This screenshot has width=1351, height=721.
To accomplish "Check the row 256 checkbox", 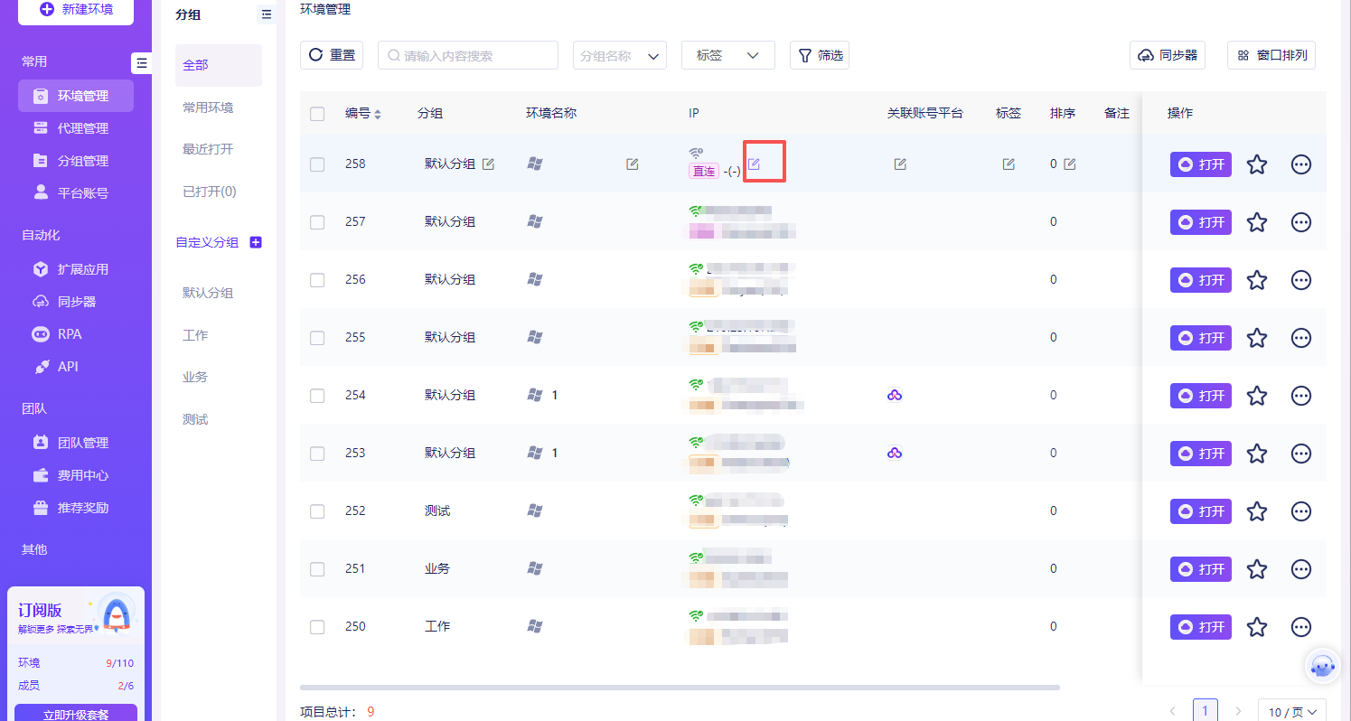I will [x=317, y=280].
